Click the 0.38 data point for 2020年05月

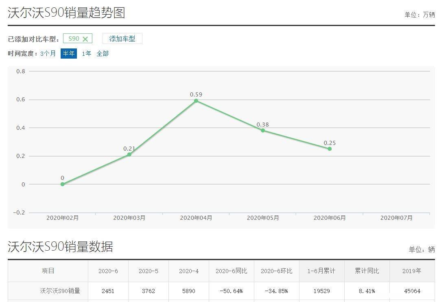(263, 130)
